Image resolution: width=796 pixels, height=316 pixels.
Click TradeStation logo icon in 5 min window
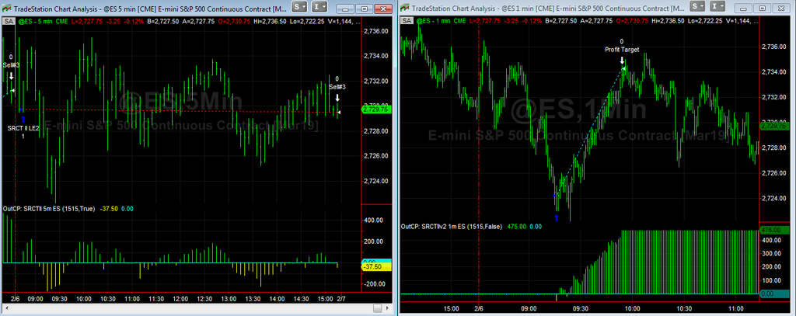[x=6, y=7]
